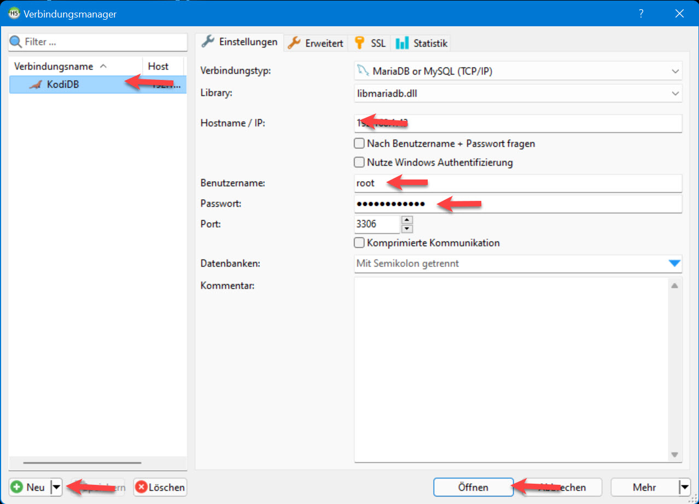Close the Verbindungsmanager window
The height and width of the screenshot is (504, 699).
[x=679, y=14]
